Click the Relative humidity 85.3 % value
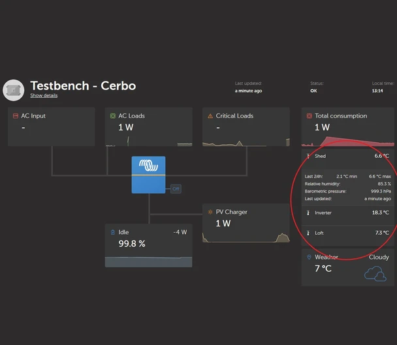397x345 pixels. coord(384,184)
